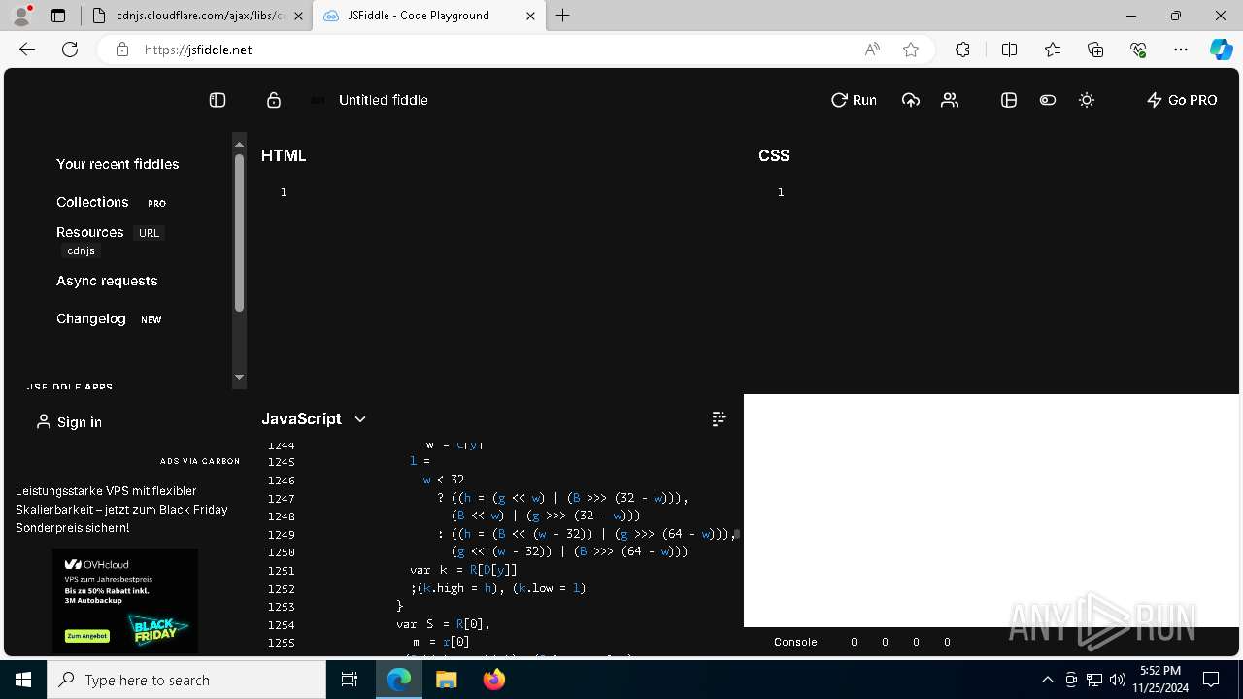This screenshot has height=699, width=1243.
Task: Open Collections in the sidebar
Action: [x=92, y=202]
